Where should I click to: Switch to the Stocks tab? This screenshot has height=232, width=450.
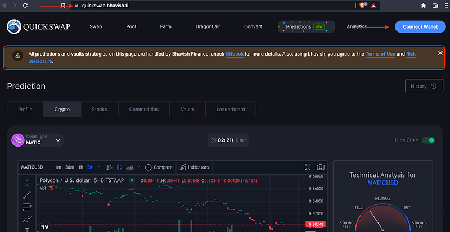pos(100,110)
